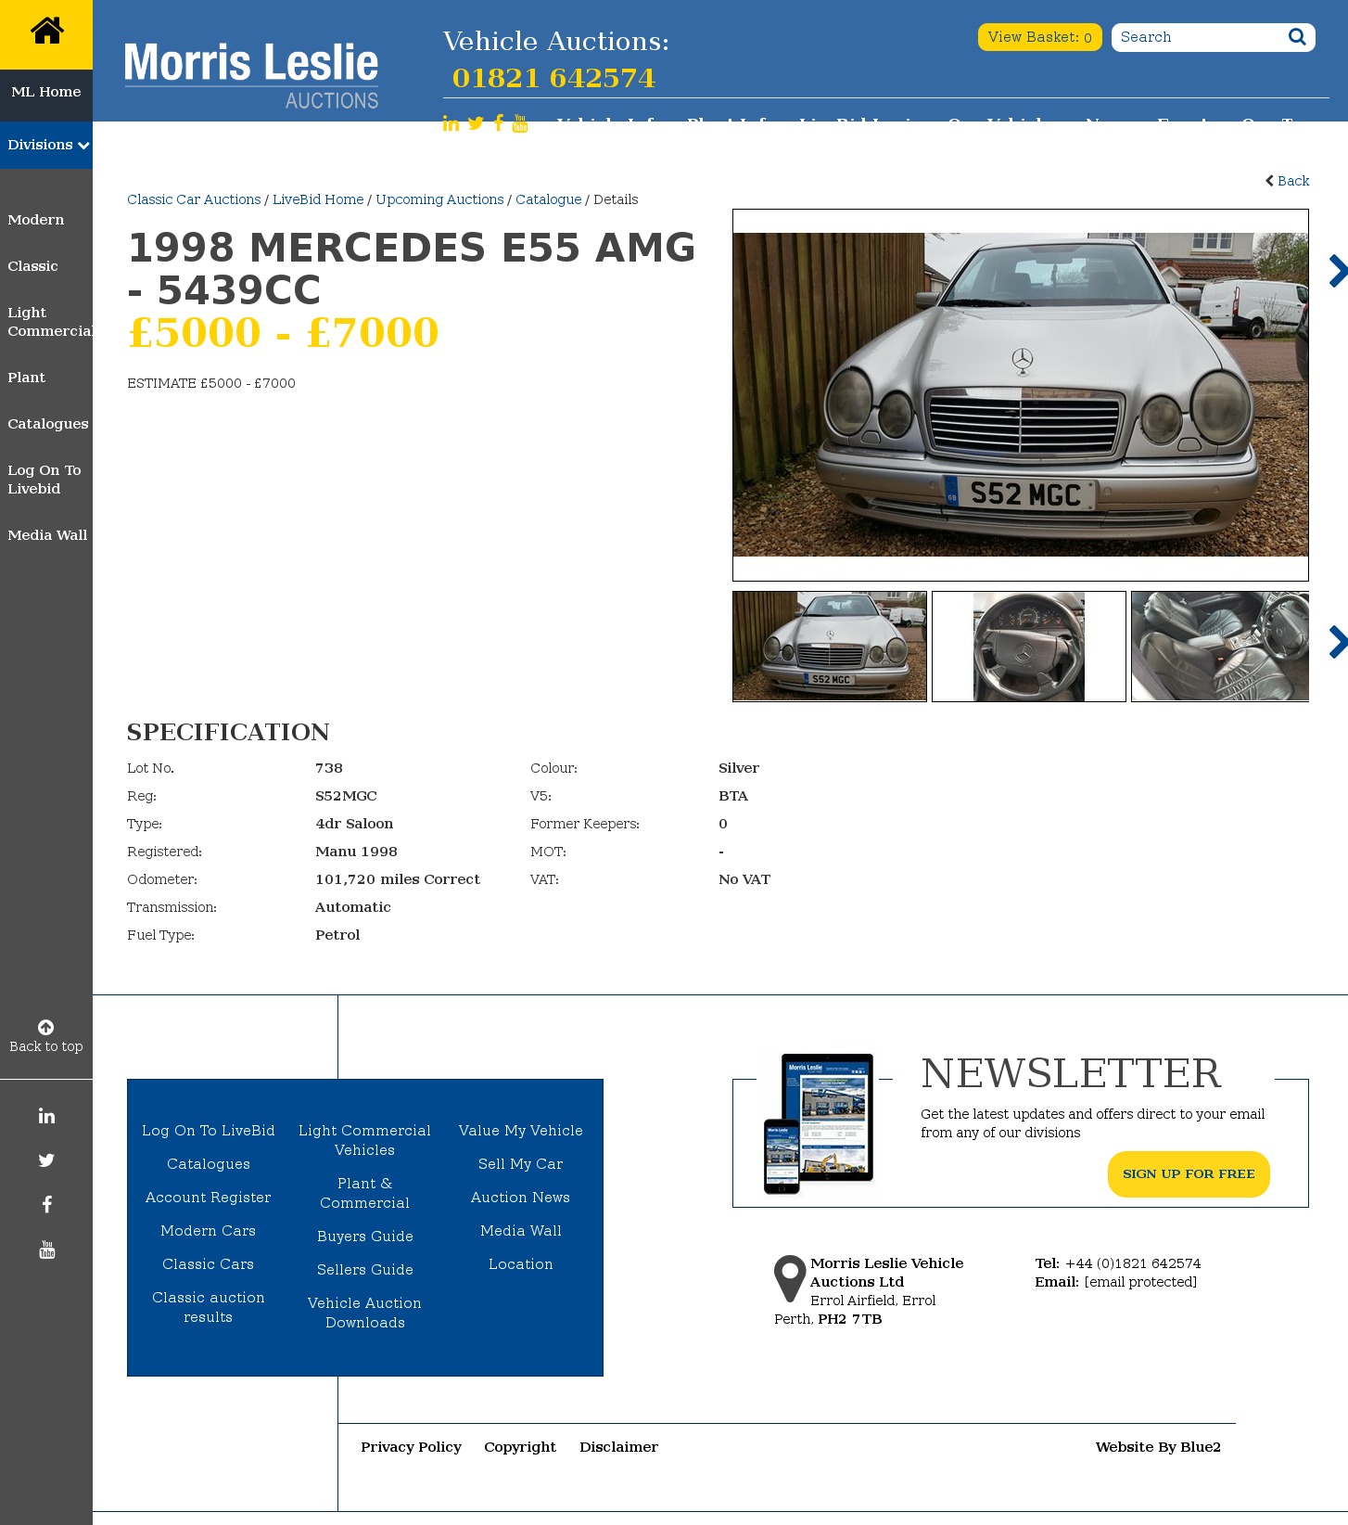Open the Facebook icon in the header
Screen dimensions: 1348x1525
point(499,123)
